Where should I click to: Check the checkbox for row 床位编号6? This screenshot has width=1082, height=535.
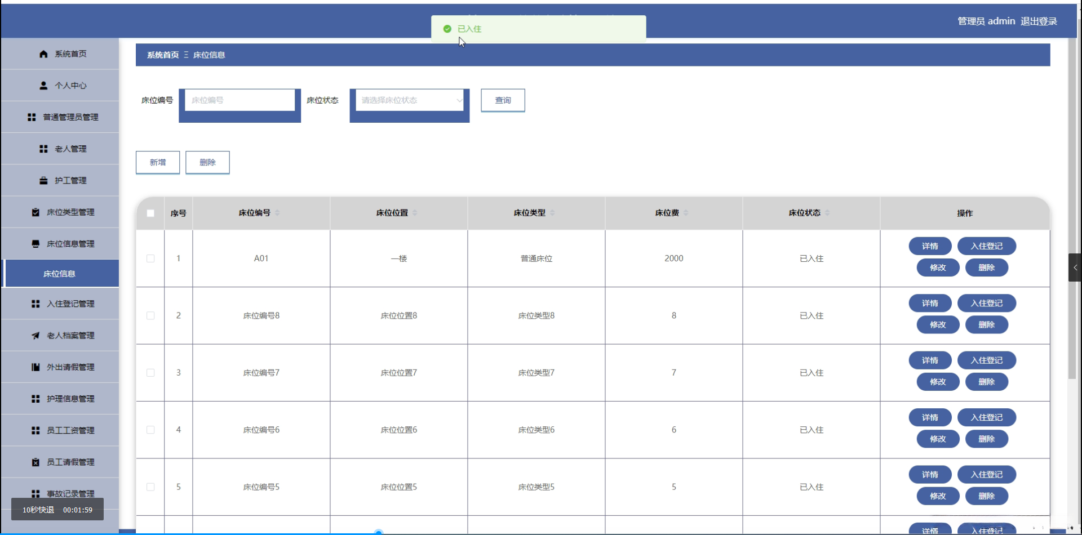150,430
